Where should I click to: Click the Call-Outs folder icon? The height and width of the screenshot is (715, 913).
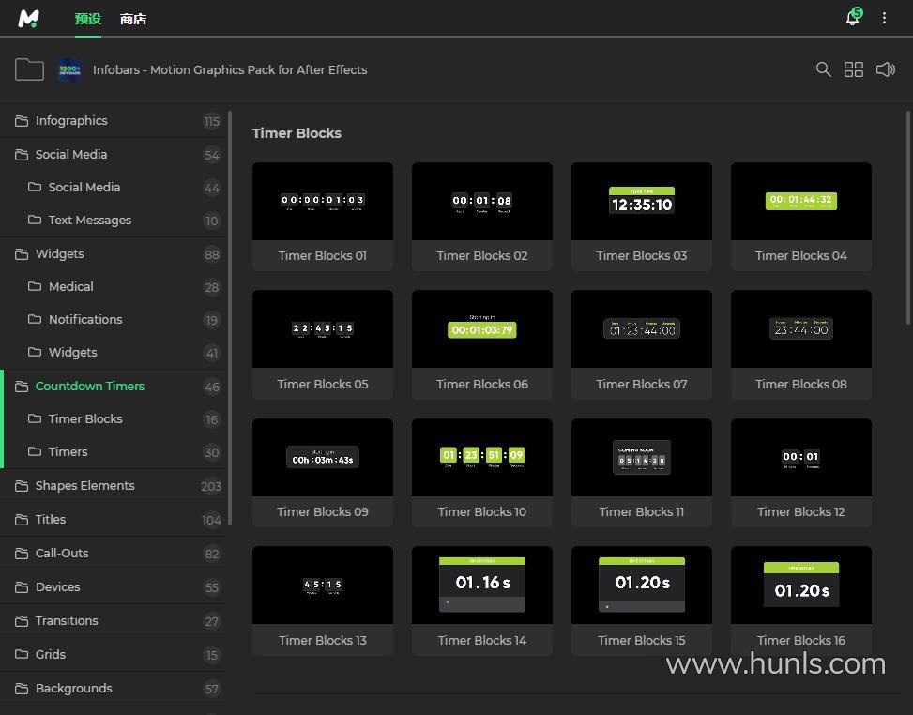tap(22, 553)
